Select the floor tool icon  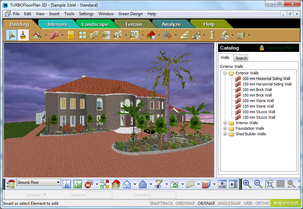pyautogui.click(x=106, y=35)
